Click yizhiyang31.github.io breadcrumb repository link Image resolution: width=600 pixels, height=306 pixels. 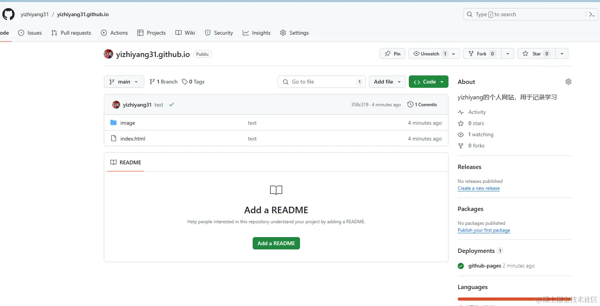(x=83, y=14)
